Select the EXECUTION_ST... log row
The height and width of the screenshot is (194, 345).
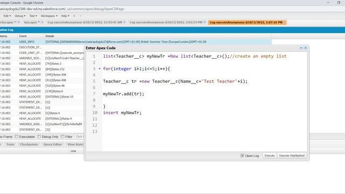tap(42, 47)
